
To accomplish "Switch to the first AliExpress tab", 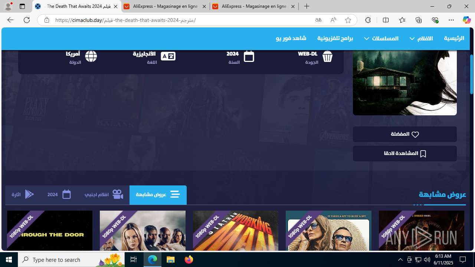I will click(165, 7).
